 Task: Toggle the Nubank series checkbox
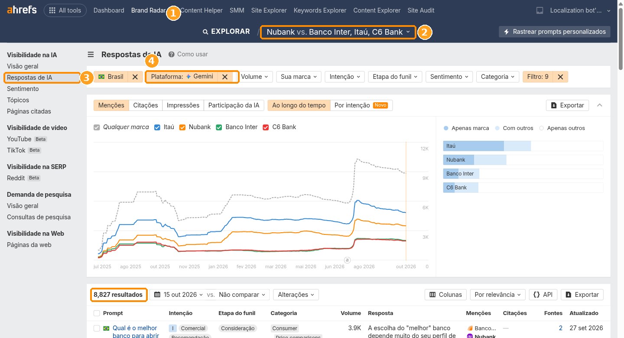pyautogui.click(x=182, y=127)
